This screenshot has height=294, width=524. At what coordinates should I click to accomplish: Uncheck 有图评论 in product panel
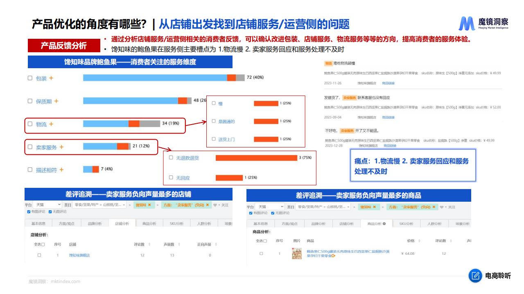251,213
